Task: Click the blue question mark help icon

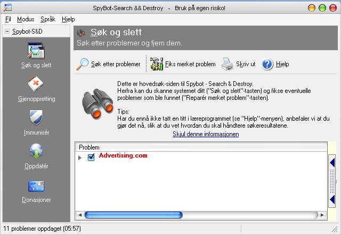Action: pyautogui.click(x=267, y=64)
